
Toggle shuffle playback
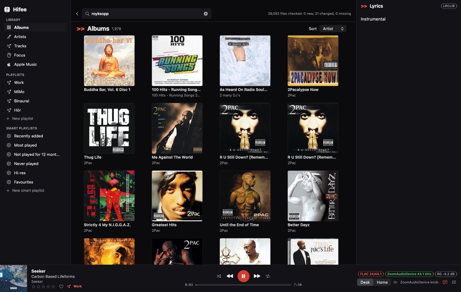click(219, 276)
